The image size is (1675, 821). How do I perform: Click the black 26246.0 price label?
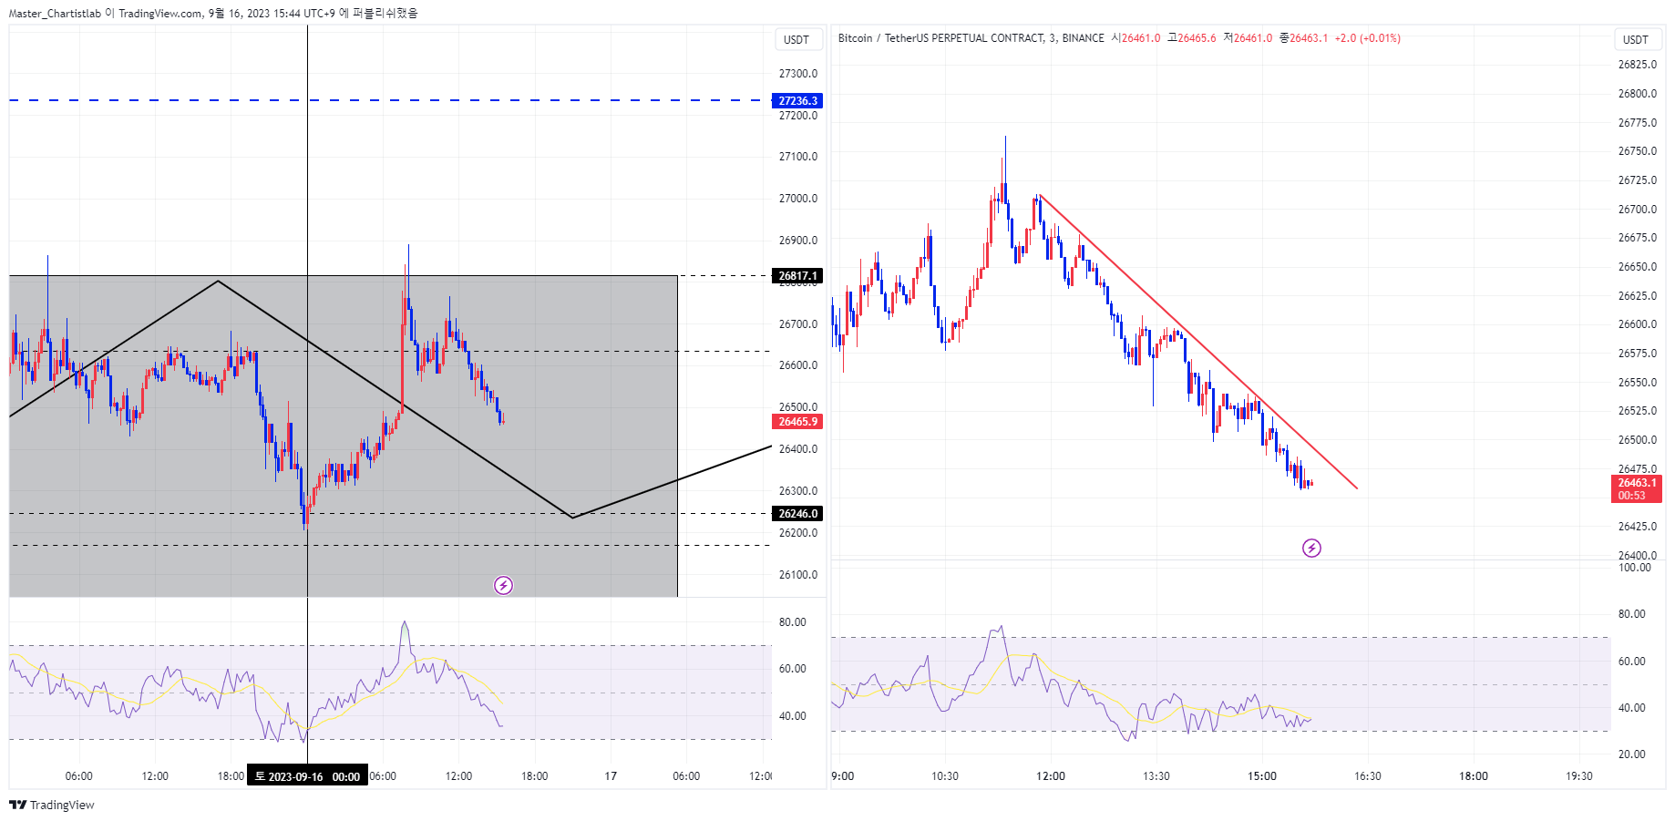[797, 513]
